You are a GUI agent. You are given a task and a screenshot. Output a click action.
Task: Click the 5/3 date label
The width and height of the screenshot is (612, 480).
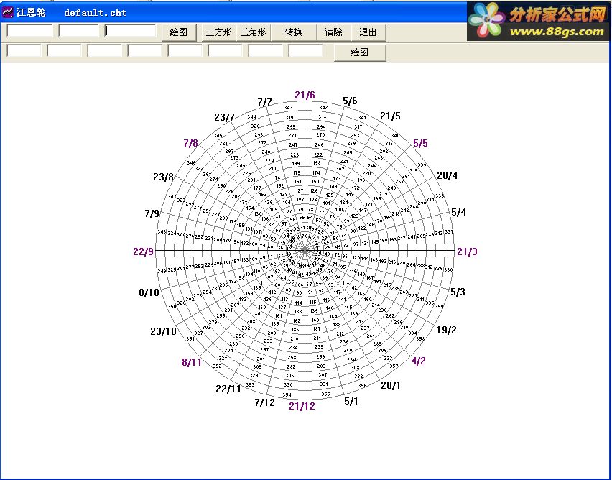tap(458, 292)
